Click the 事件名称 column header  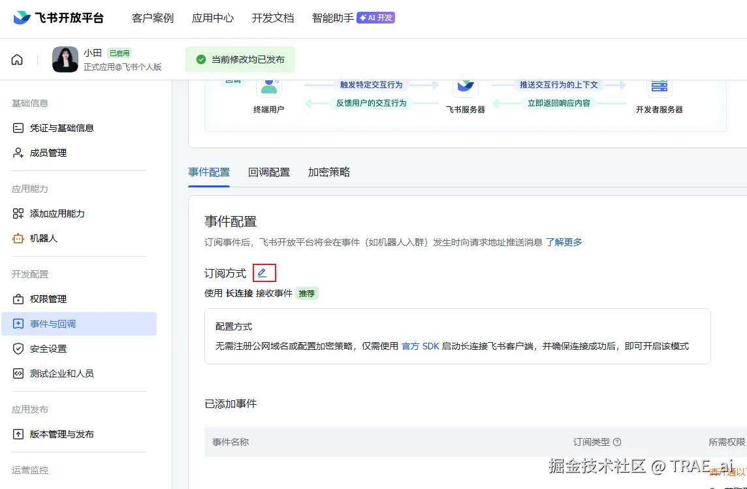pos(230,442)
